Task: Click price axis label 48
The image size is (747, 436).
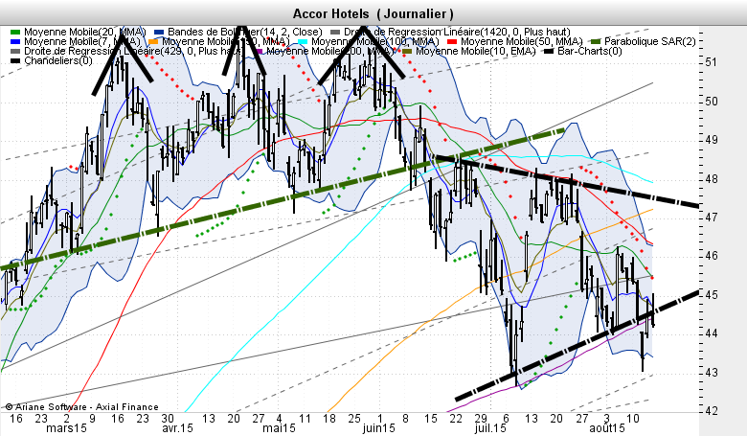Action: (x=712, y=179)
